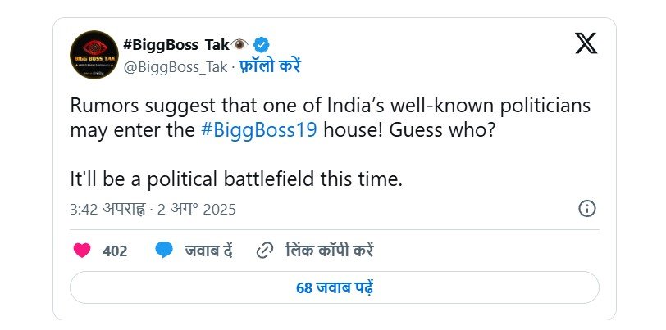Click 68 जवाब पढ़ें button
Screen dimensions: 666x330
pyautogui.click(x=335, y=287)
